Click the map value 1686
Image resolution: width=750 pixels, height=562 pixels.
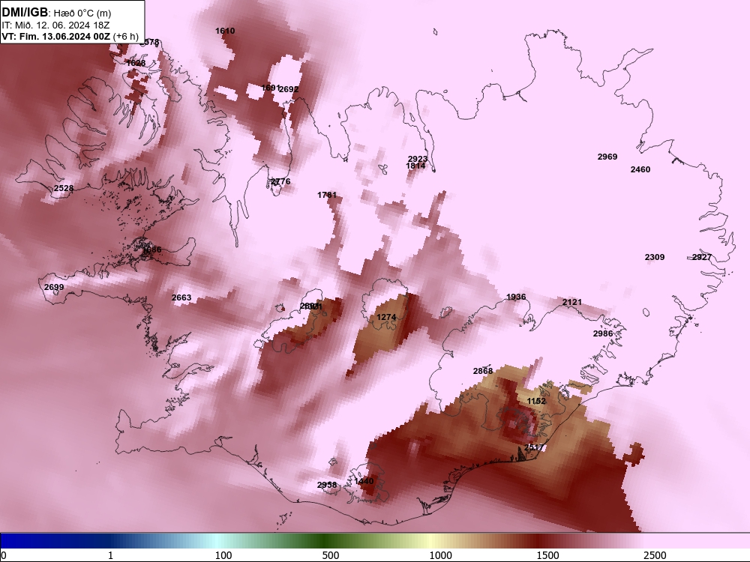tap(151, 250)
